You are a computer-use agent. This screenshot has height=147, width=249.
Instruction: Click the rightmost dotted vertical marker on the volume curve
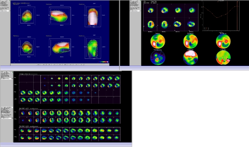click(237, 16)
